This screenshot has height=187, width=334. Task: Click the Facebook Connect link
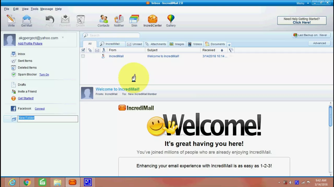pyautogui.click(x=40, y=109)
